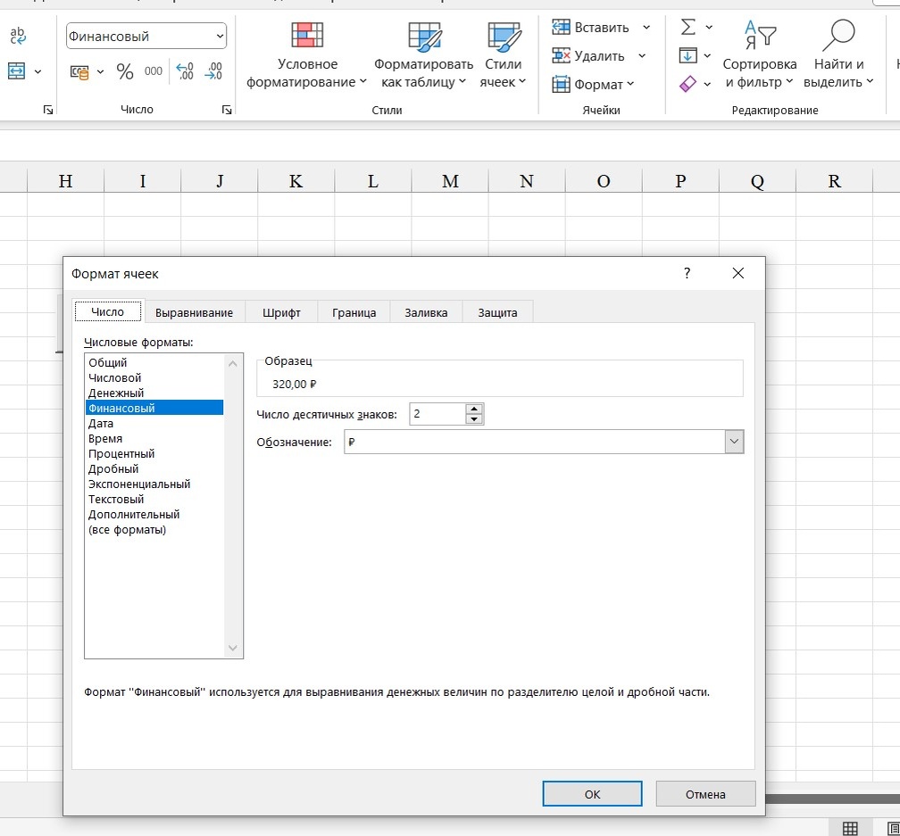Select Денежный number format
This screenshot has width=900, height=836.
coord(154,393)
